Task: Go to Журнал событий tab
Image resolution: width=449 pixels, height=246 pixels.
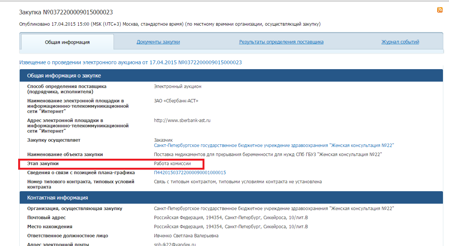Action: click(400, 42)
